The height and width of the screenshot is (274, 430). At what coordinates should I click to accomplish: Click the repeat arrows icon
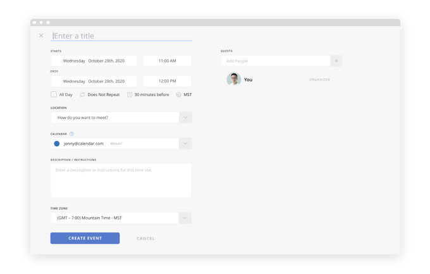[82, 95]
